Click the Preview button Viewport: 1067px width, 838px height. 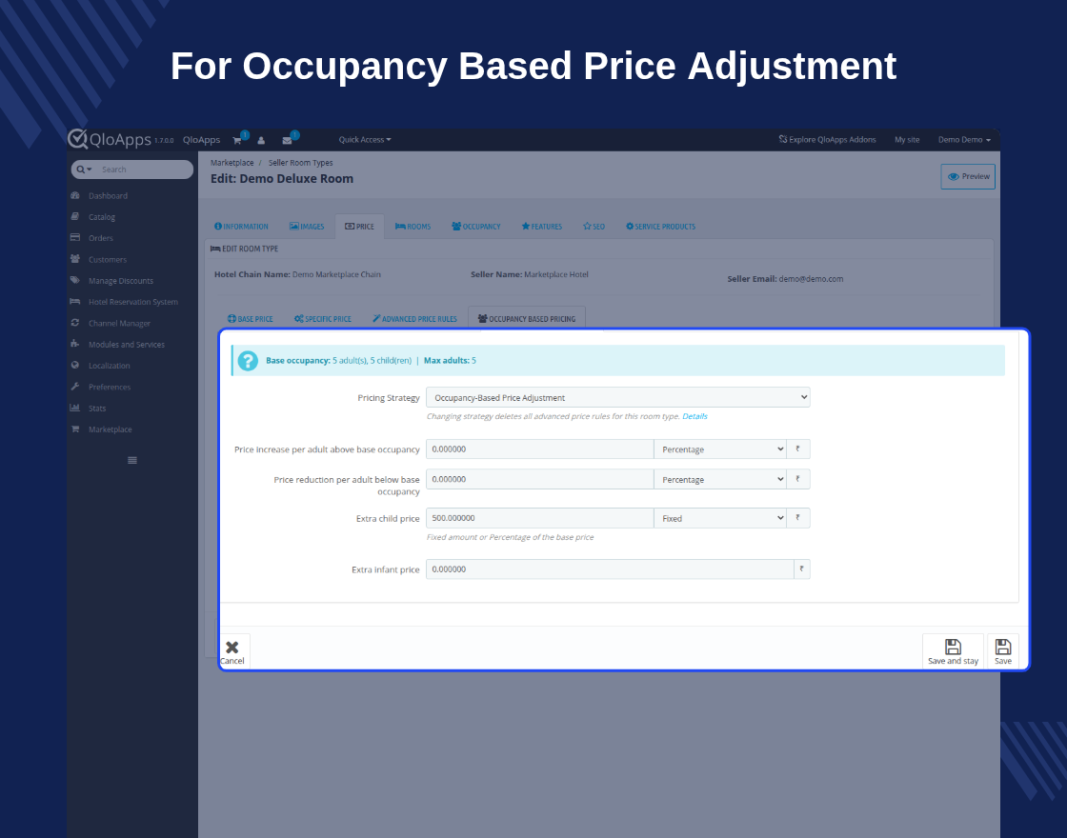(968, 177)
